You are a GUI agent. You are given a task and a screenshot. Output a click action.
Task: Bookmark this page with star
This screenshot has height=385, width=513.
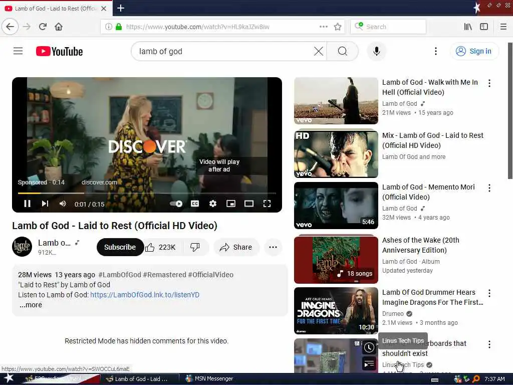coord(338,27)
